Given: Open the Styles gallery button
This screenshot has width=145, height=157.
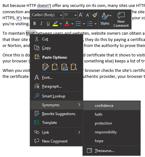Looking at the screenshot, I should tap(105, 19).
